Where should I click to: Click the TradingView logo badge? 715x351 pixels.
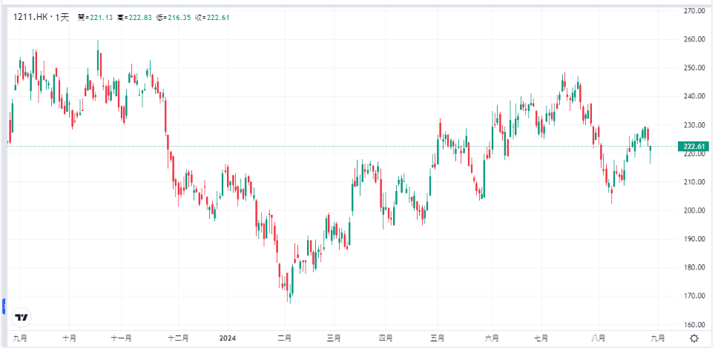click(x=22, y=318)
